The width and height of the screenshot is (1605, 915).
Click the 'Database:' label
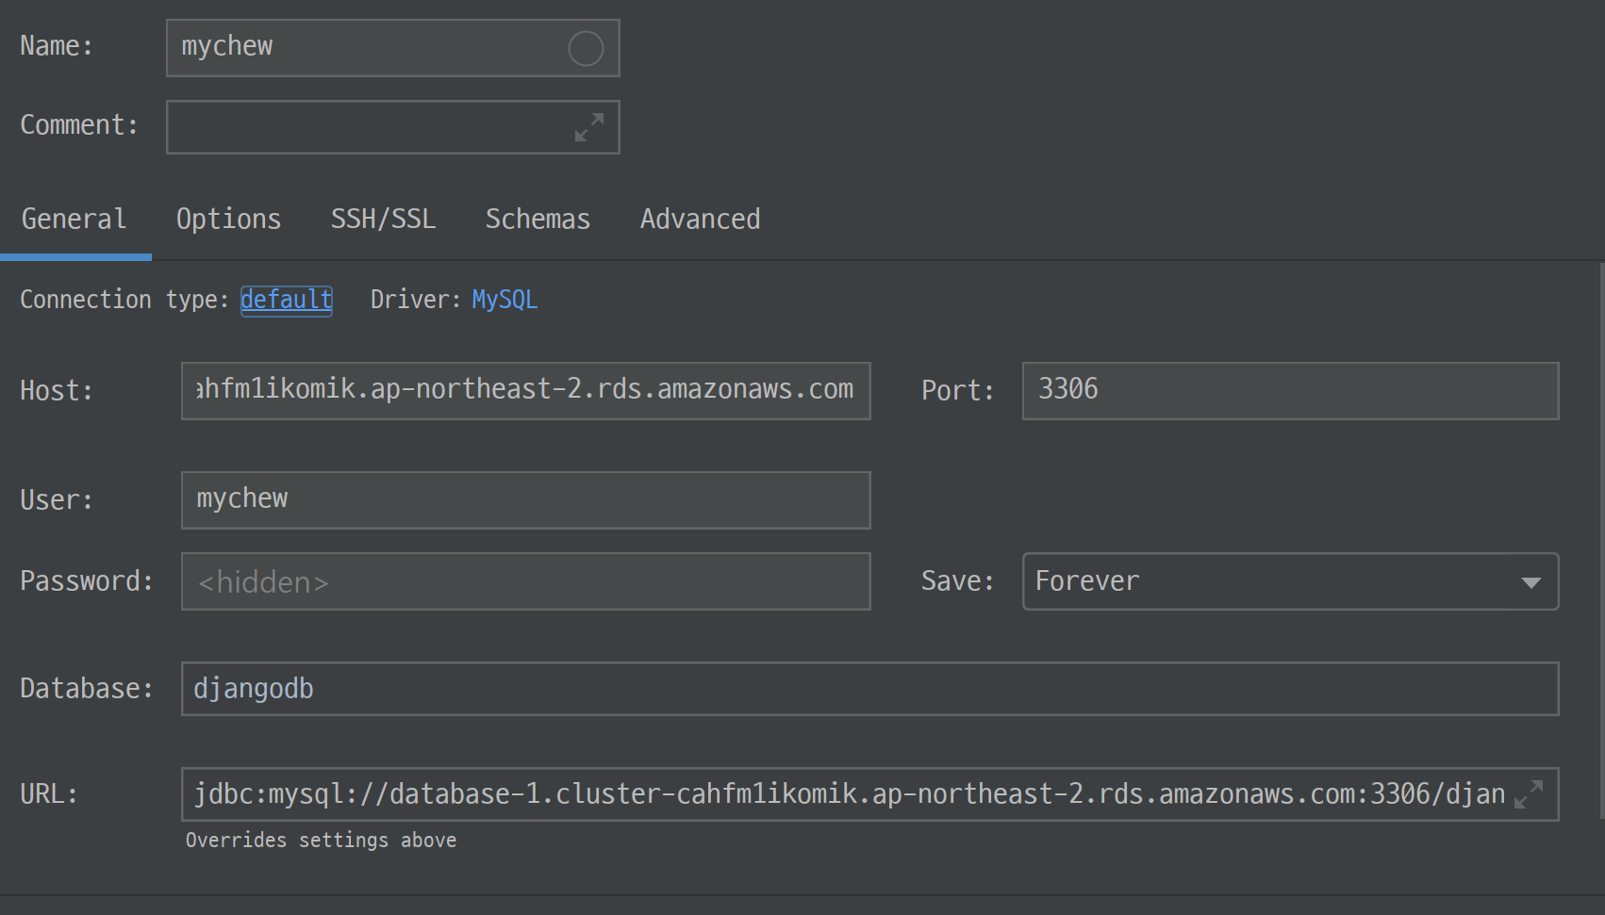[87, 688]
